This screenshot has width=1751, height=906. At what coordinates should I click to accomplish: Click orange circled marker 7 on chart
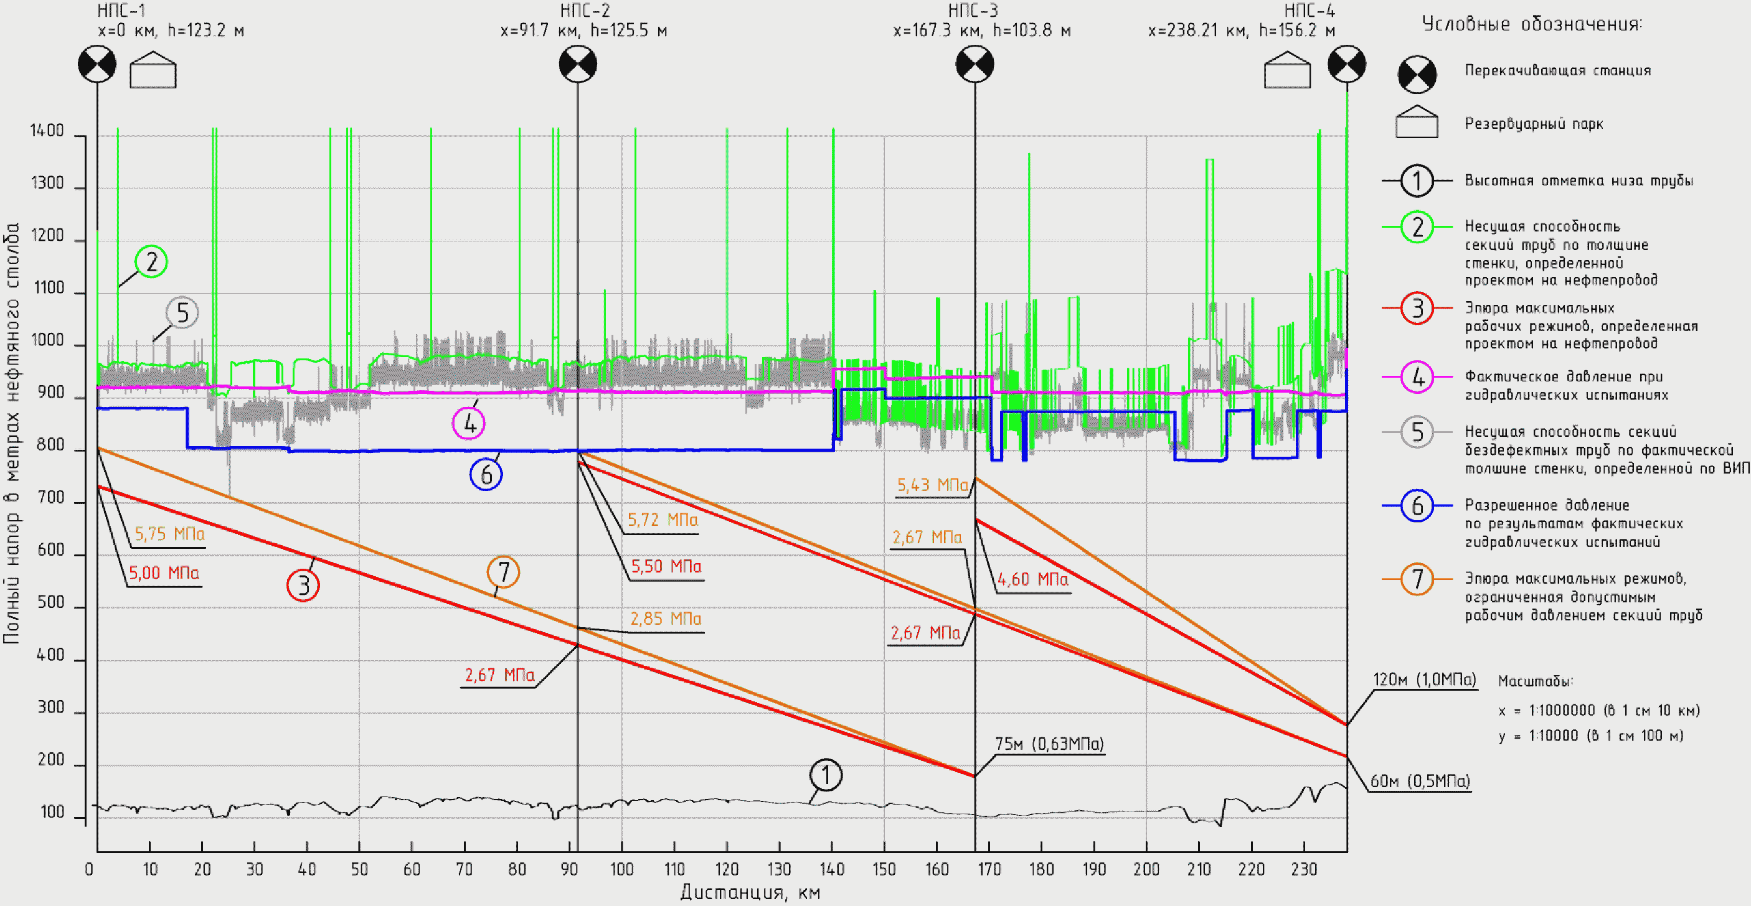coord(503,572)
